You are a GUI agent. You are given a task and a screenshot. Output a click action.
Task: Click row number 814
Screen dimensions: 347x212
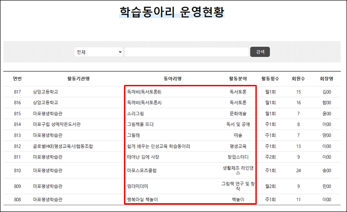point(17,124)
